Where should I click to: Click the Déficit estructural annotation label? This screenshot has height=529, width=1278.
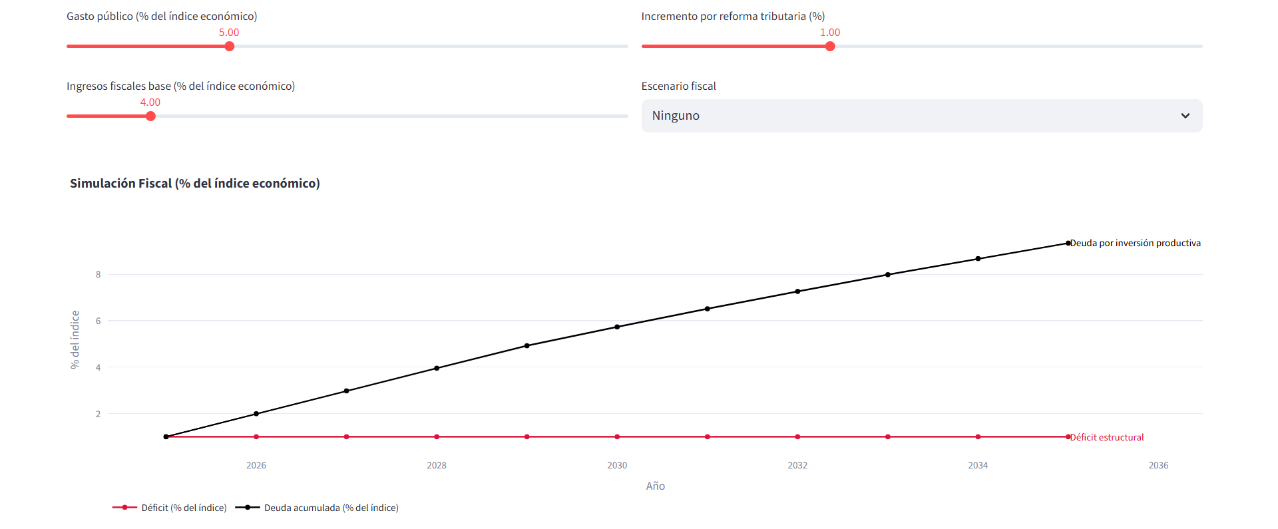(1107, 438)
